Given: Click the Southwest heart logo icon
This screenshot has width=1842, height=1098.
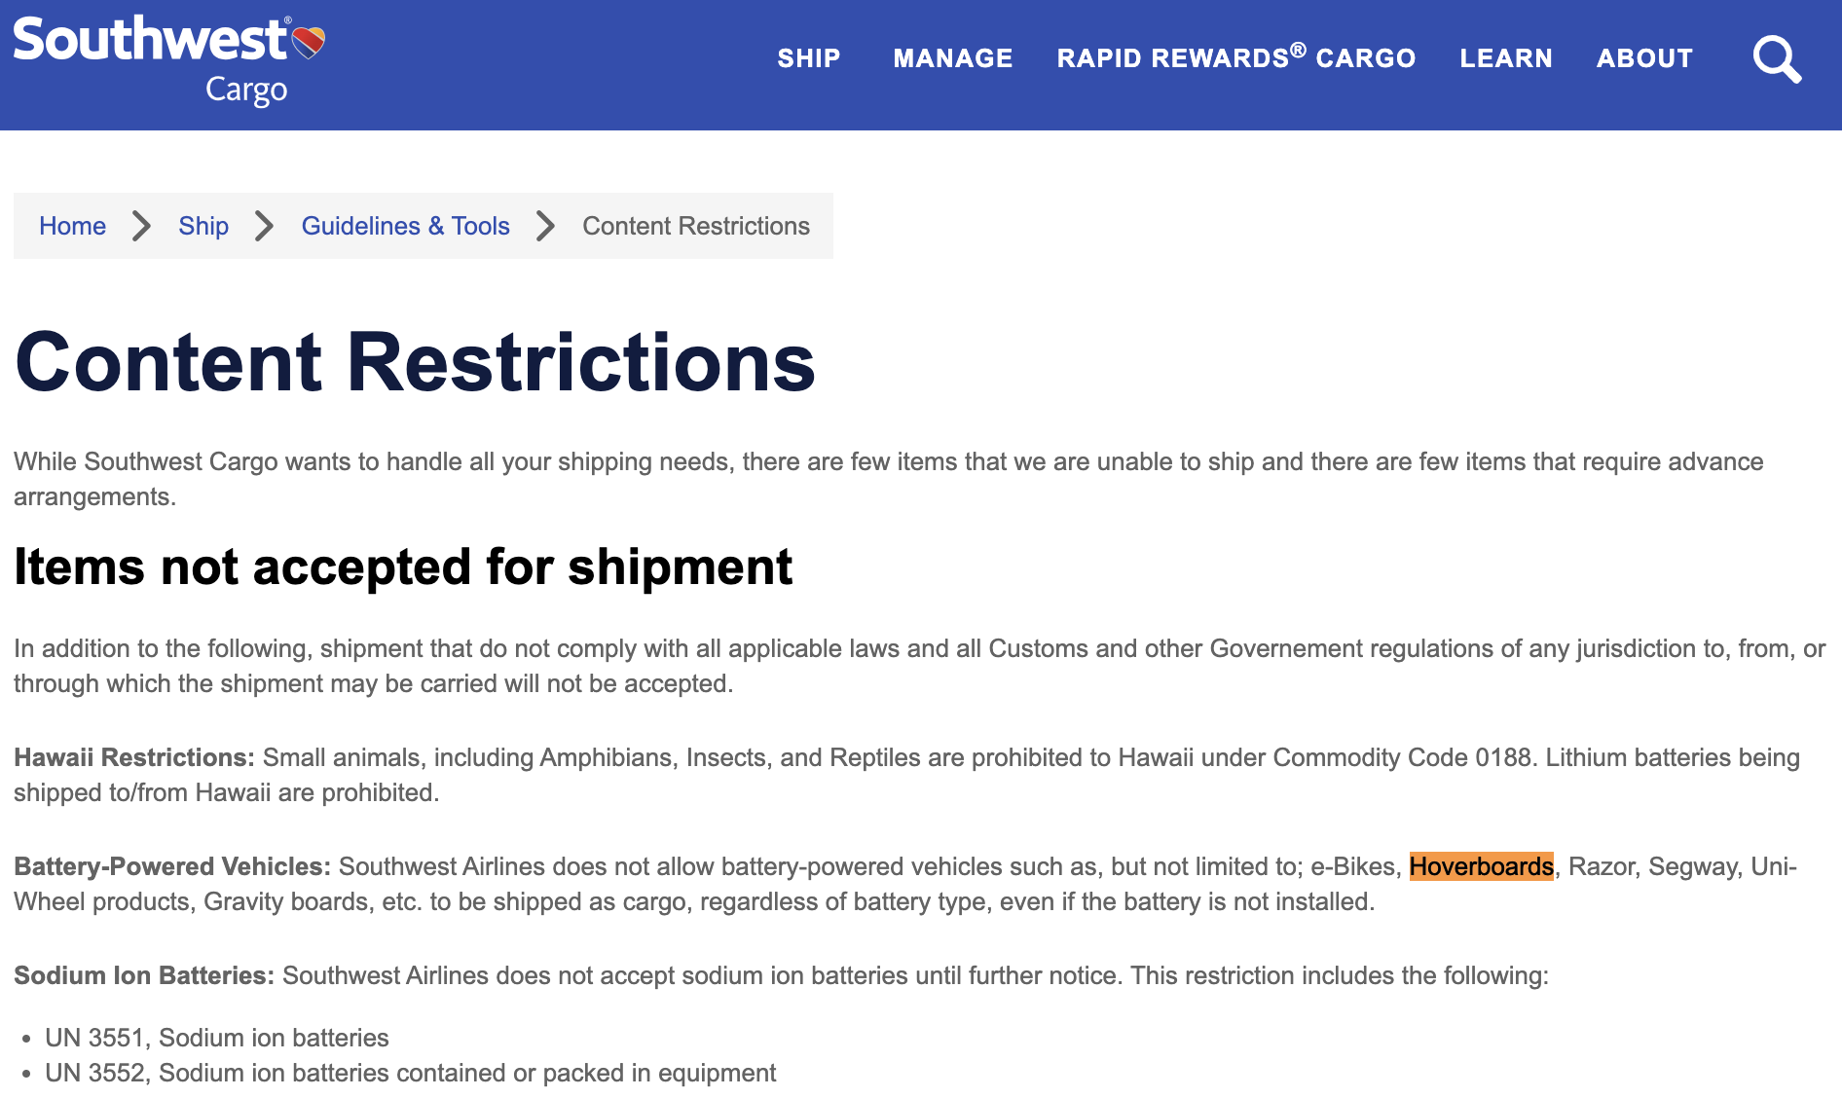Looking at the screenshot, I should [309, 42].
